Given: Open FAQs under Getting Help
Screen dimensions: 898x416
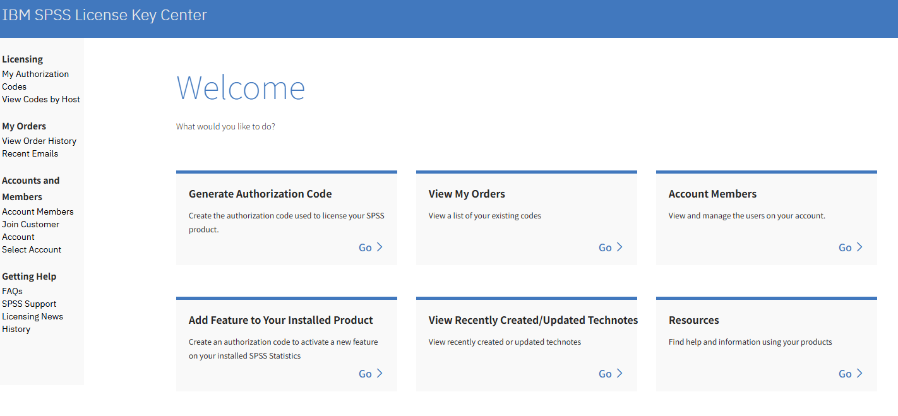Looking at the screenshot, I should pyautogui.click(x=12, y=291).
